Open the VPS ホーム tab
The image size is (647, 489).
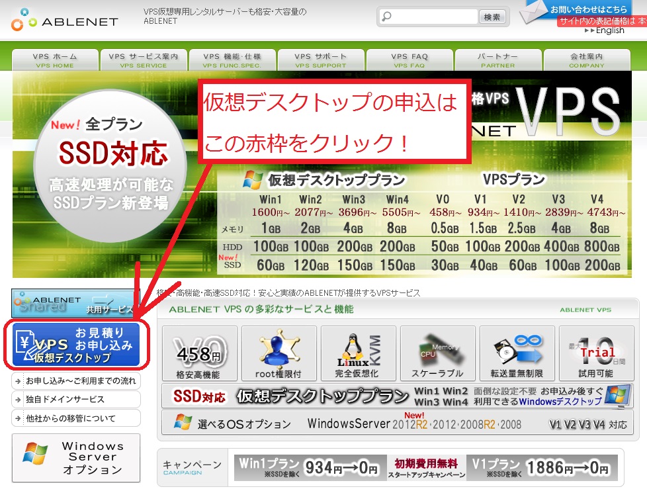point(55,60)
